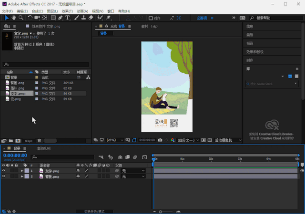Create a new folder in Project panel
Screen dimensions: 305x214
tap(11, 141)
